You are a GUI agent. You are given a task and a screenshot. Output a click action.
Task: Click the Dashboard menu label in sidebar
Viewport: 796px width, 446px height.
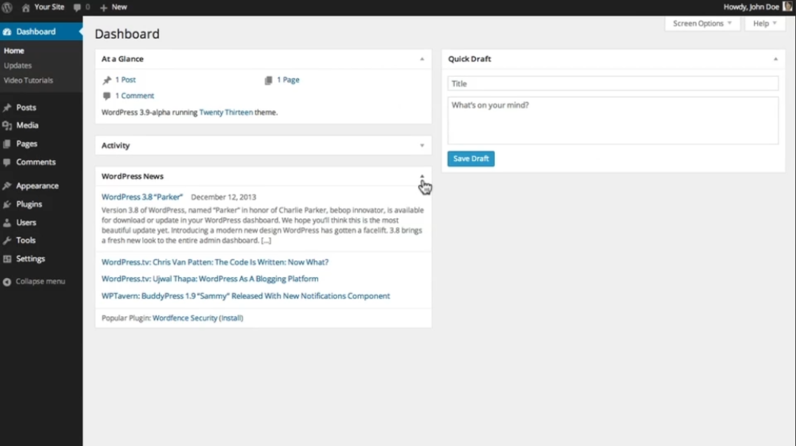click(x=36, y=32)
